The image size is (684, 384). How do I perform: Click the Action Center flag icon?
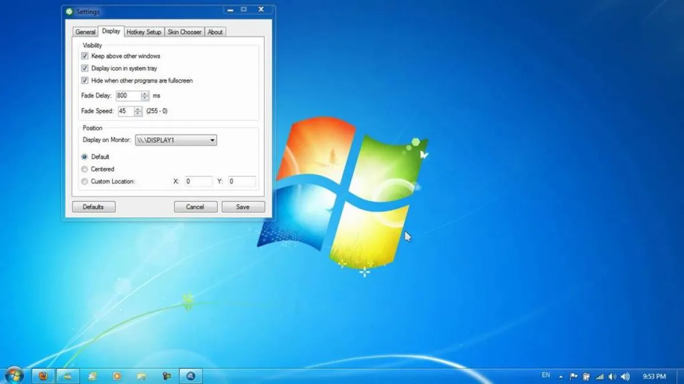click(x=574, y=376)
